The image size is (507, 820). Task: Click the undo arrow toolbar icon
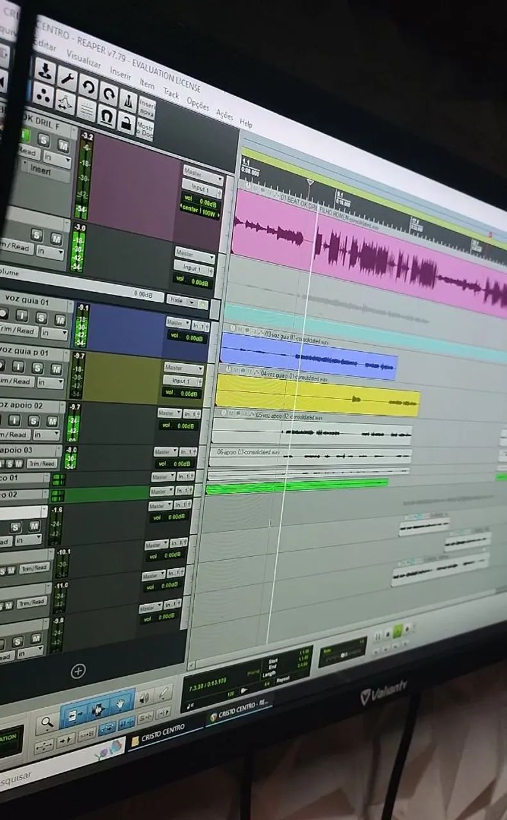(88, 86)
